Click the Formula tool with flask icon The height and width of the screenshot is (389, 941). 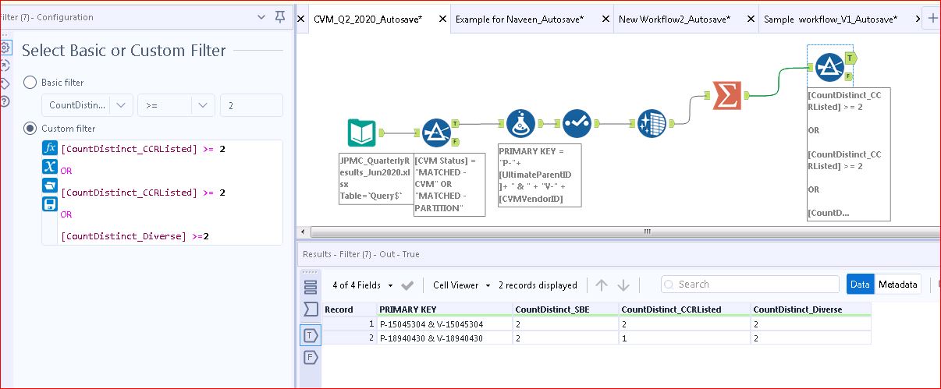pos(520,123)
